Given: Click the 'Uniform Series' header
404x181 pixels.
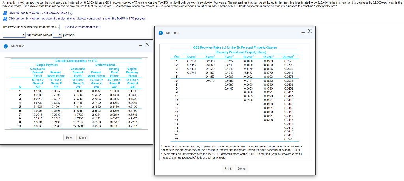Looking at the screenshot, I should point(105,65).
